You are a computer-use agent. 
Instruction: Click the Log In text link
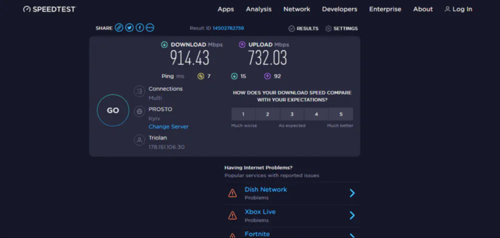coord(462,9)
